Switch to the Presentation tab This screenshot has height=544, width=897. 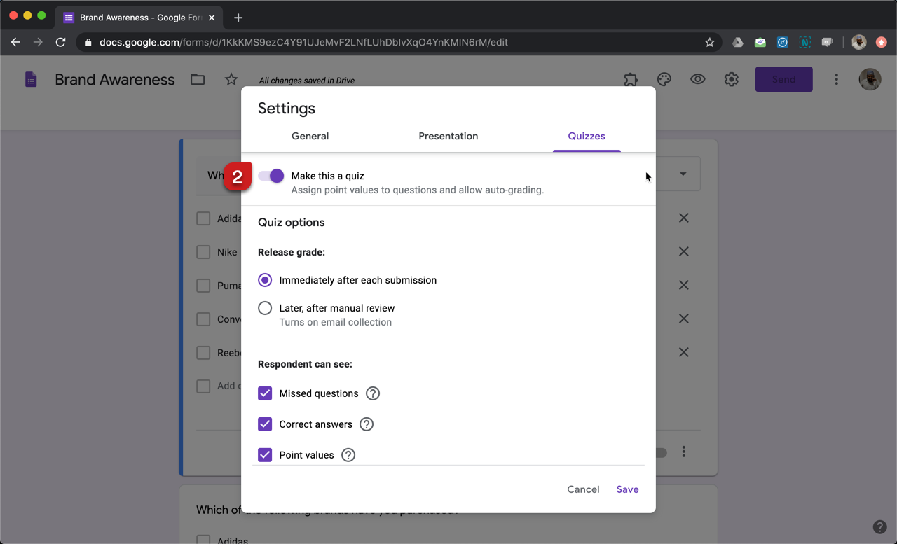coord(448,137)
